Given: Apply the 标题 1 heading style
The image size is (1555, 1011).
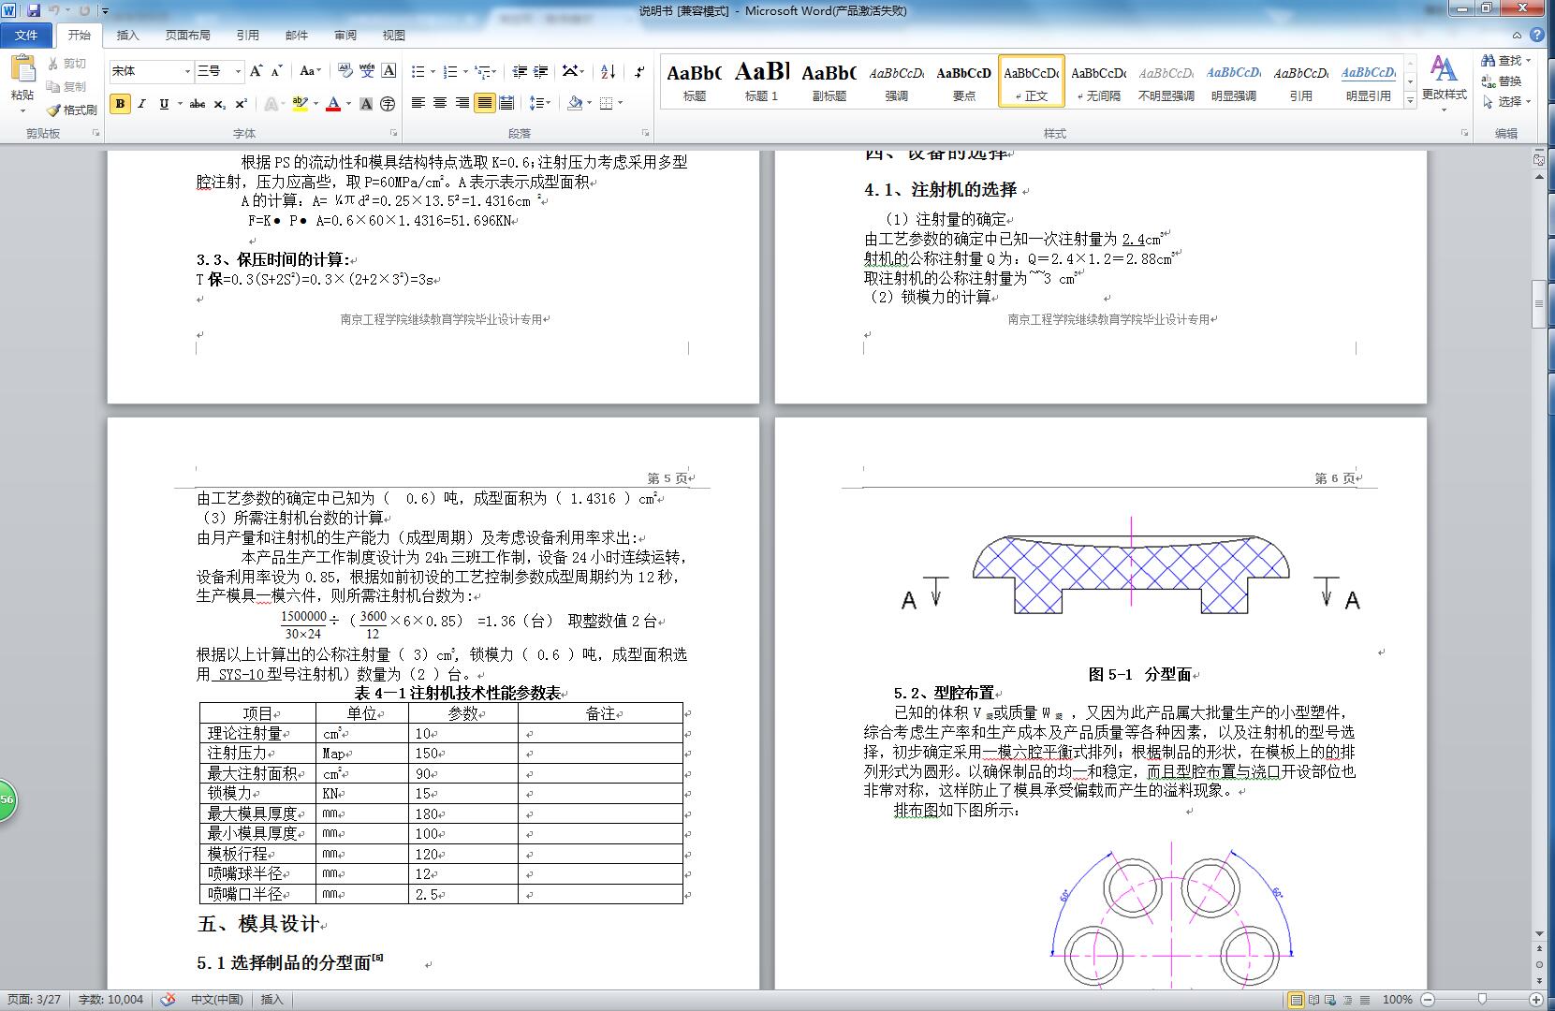Looking at the screenshot, I should coord(761,81).
